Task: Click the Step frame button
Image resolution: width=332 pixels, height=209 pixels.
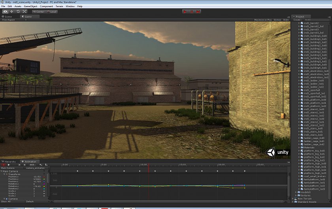Action: pyautogui.click(x=198, y=11)
